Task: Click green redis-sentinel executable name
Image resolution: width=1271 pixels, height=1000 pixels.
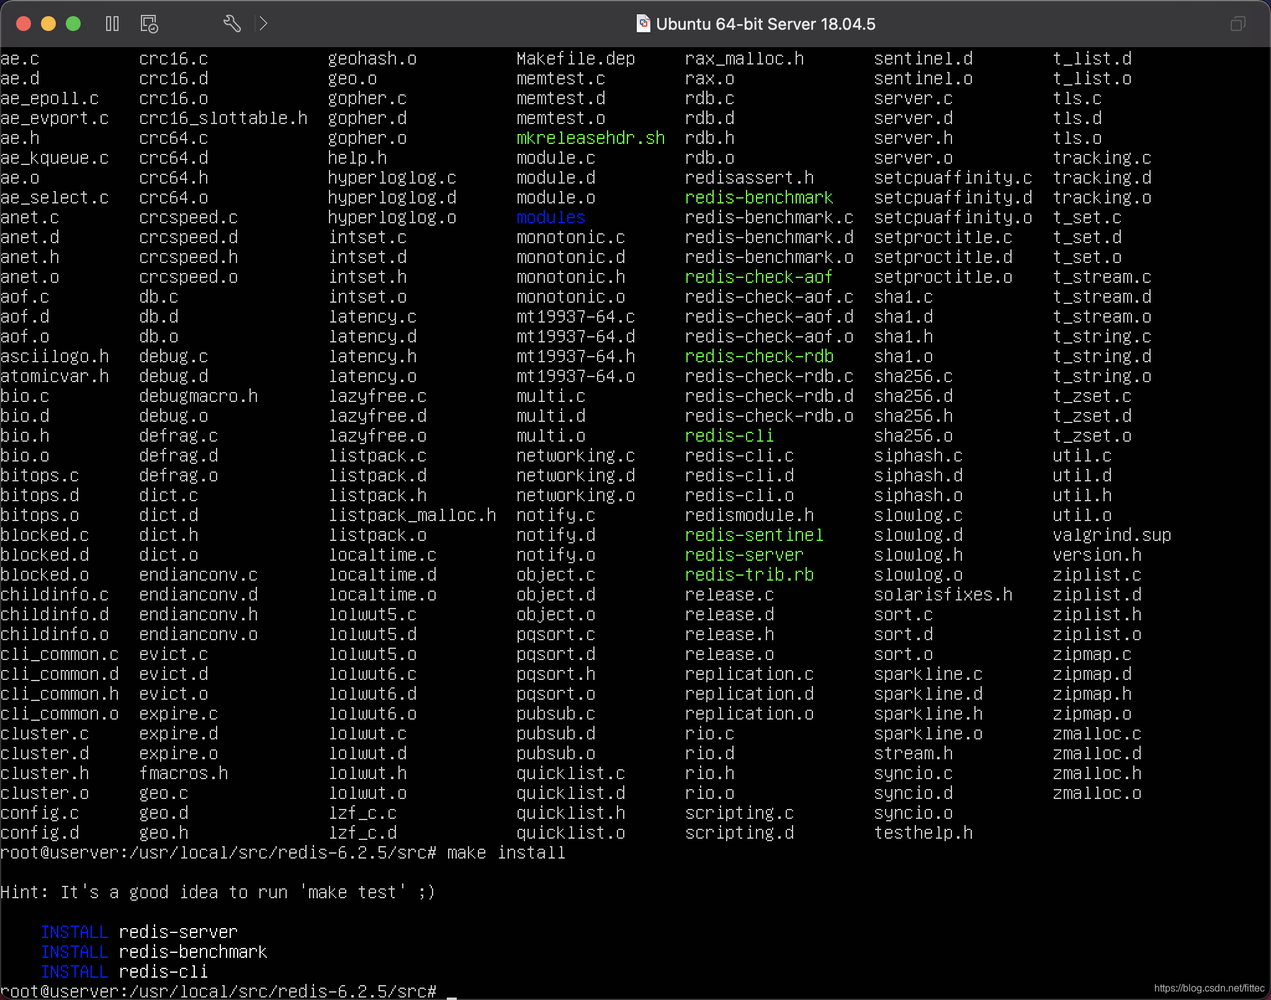Action: [753, 535]
